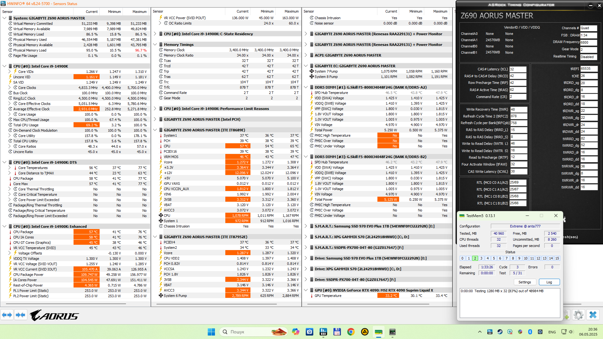
Task: Click the clock icon beside Memory Clock
Action: pyautogui.click(x=161, y=50)
